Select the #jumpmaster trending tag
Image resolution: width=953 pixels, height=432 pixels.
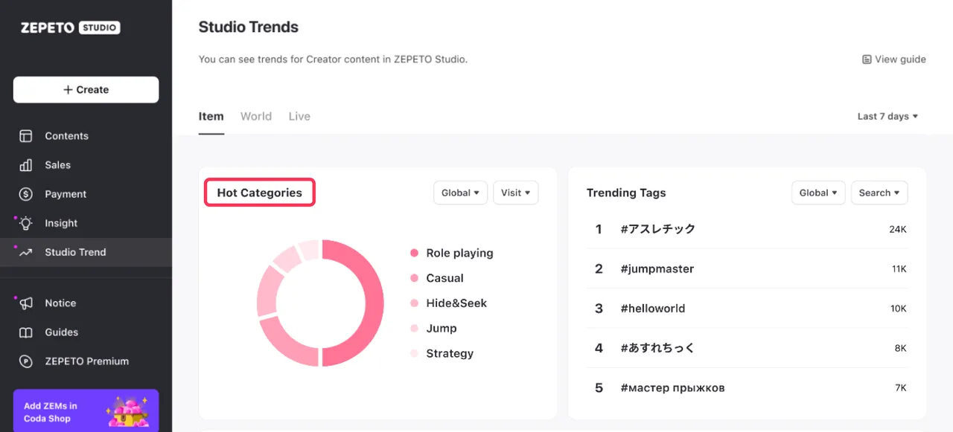click(x=657, y=268)
